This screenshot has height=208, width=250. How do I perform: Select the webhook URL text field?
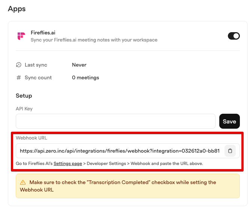pos(120,151)
